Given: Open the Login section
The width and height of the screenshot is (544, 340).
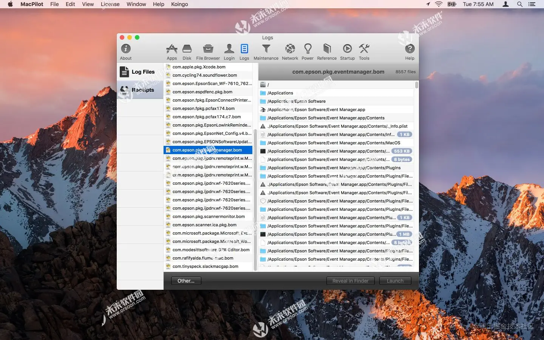Looking at the screenshot, I should click(x=229, y=52).
